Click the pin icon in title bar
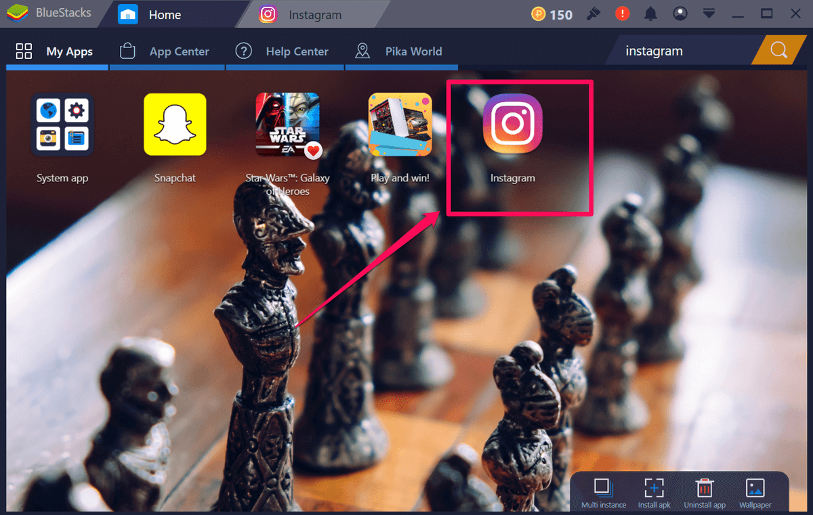 (593, 14)
